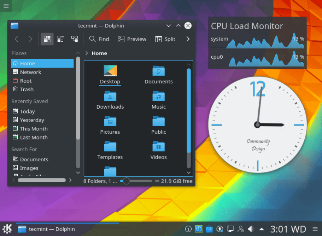Switch to Details tree view mode
The height and width of the screenshot is (236, 322).
[75, 39]
